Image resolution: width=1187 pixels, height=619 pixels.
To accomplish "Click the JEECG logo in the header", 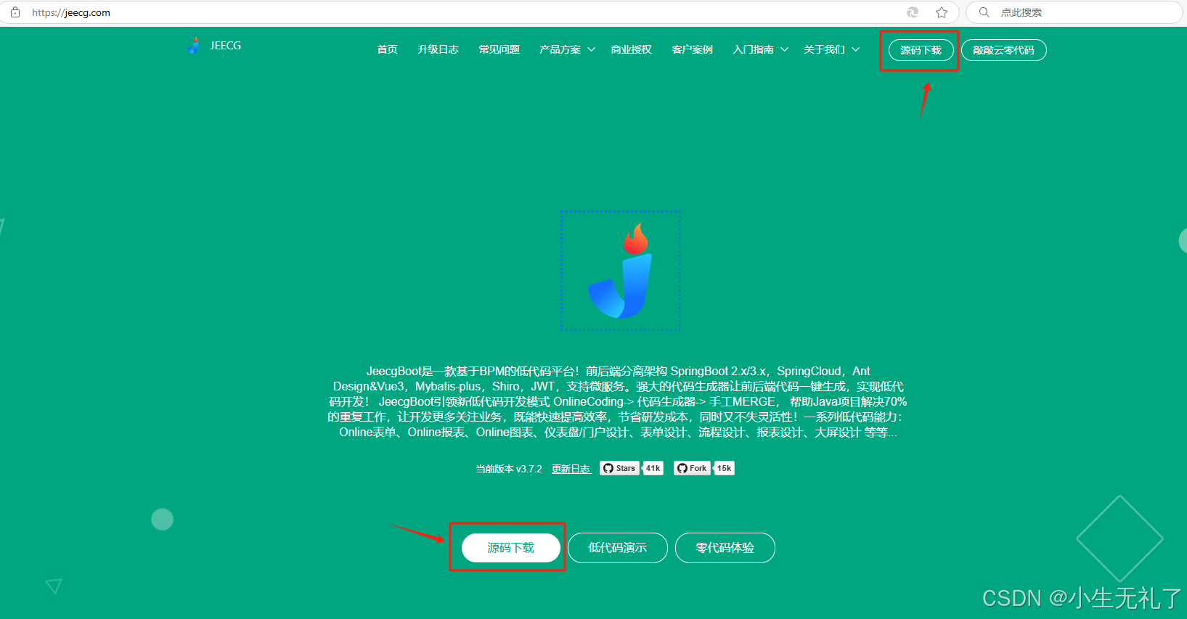I will [x=214, y=46].
